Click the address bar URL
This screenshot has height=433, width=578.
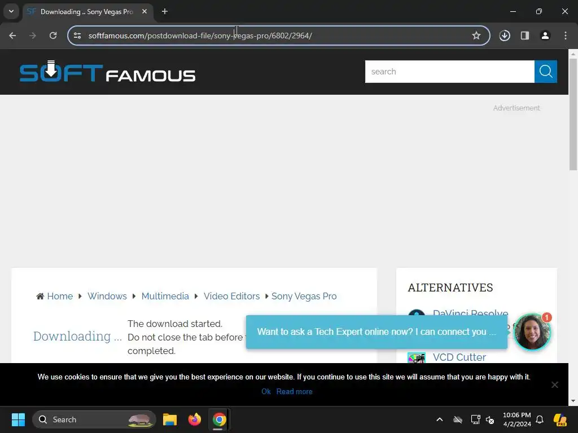pyautogui.click(x=200, y=36)
